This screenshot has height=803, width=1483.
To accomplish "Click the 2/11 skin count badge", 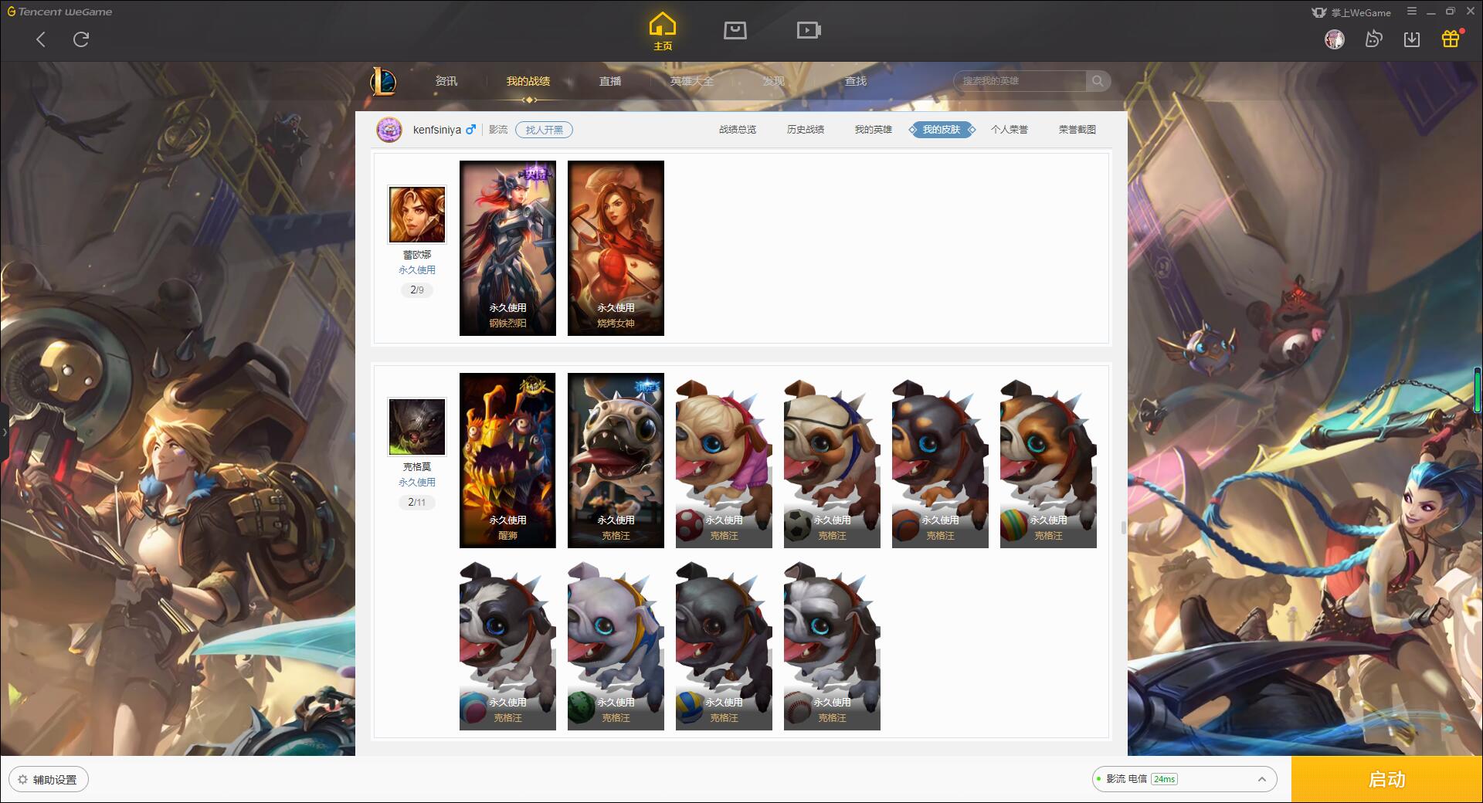I will pos(417,503).
